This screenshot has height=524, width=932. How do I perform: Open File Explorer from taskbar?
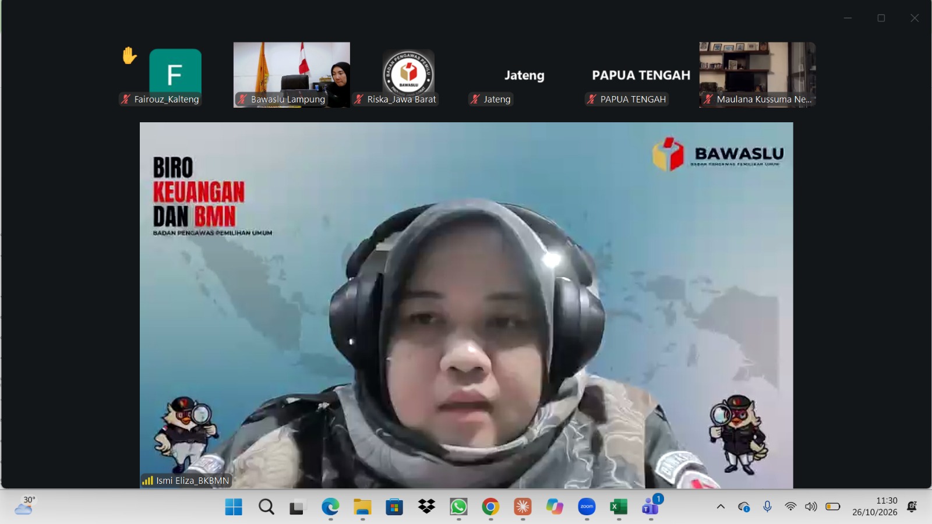pyautogui.click(x=362, y=507)
